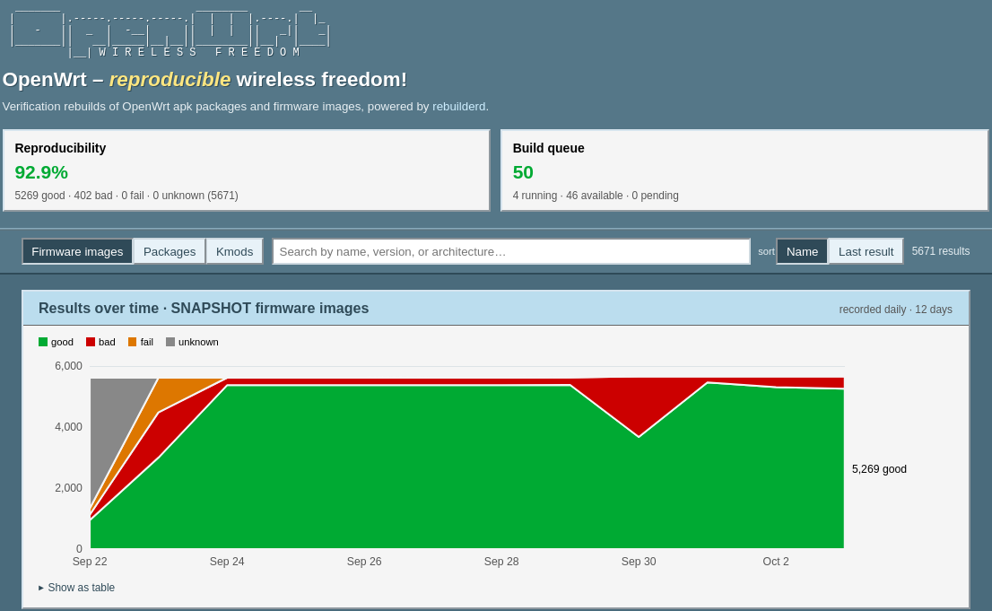This screenshot has height=611, width=992.
Task: Click the 92.9% reproducibility value
Action: point(41,172)
